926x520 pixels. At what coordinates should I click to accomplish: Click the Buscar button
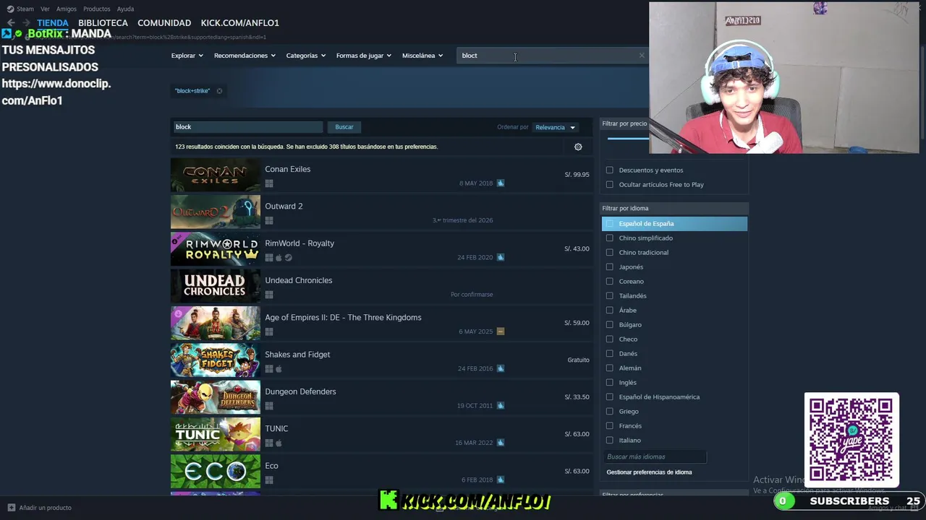344,127
